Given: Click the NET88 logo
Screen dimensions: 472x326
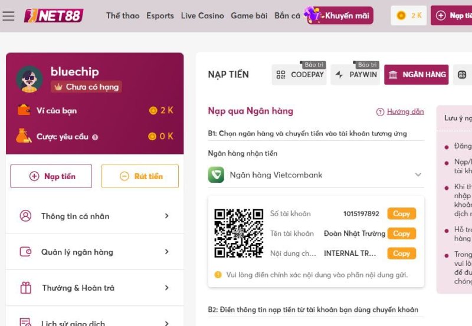Looking at the screenshot, I should (54, 16).
